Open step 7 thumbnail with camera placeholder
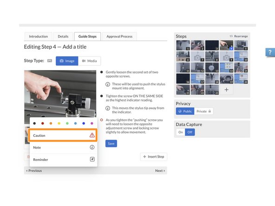Screen dimensions: 275x206 [x=197, y=57]
